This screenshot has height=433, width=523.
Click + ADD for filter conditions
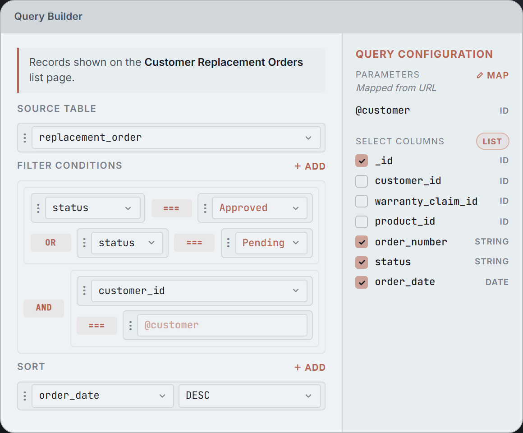coord(310,166)
